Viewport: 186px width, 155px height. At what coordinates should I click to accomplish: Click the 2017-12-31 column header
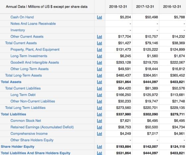(x=145, y=7)
